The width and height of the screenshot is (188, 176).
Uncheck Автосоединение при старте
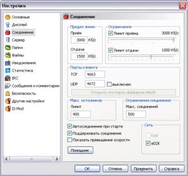(70, 126)
